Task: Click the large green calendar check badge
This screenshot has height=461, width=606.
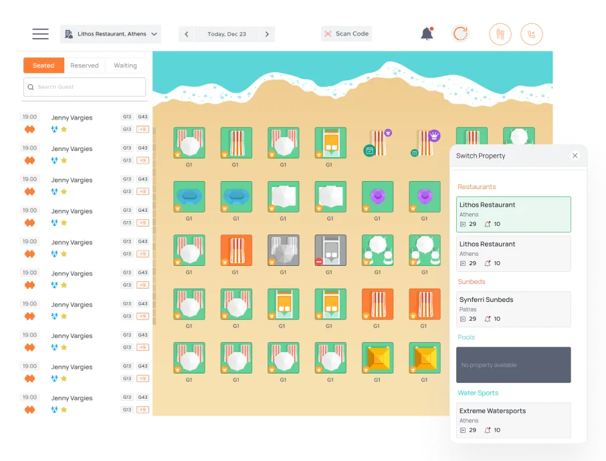Action: coord(369,150)
